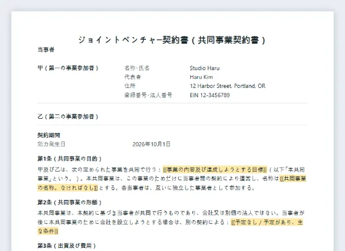Click the 第1条（共同事業の目的） heading
This screenshot has height=251, width=345.
pos(69,159)
